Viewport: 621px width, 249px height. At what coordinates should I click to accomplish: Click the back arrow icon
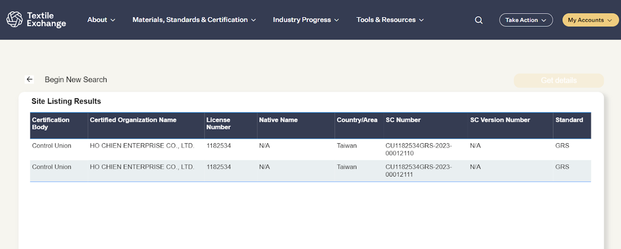pos(29,79)
